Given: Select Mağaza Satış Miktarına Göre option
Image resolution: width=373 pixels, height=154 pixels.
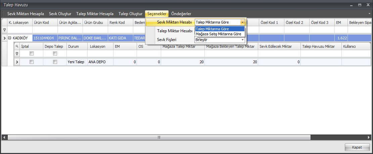Looking at the screenshot, I should pyautogui.click(x=218, y=34).
